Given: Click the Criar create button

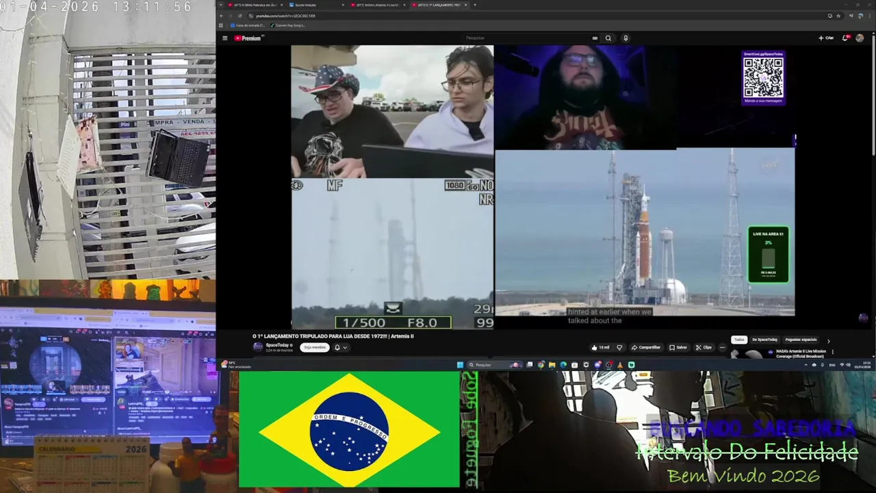Looking at the screenshot, I should tap(826, 38).
